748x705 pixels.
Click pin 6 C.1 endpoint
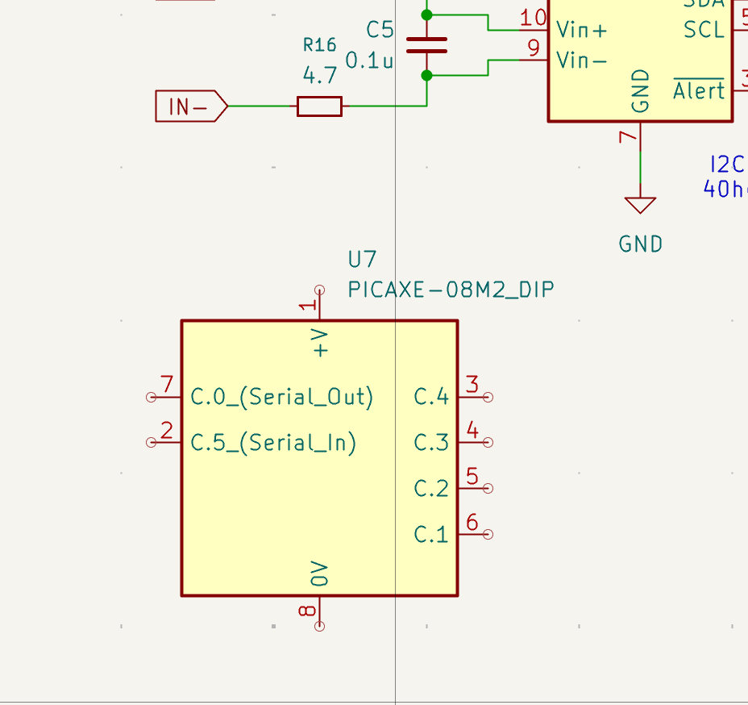point(488,534)
